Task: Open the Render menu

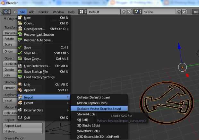Action: click(43, 12)
